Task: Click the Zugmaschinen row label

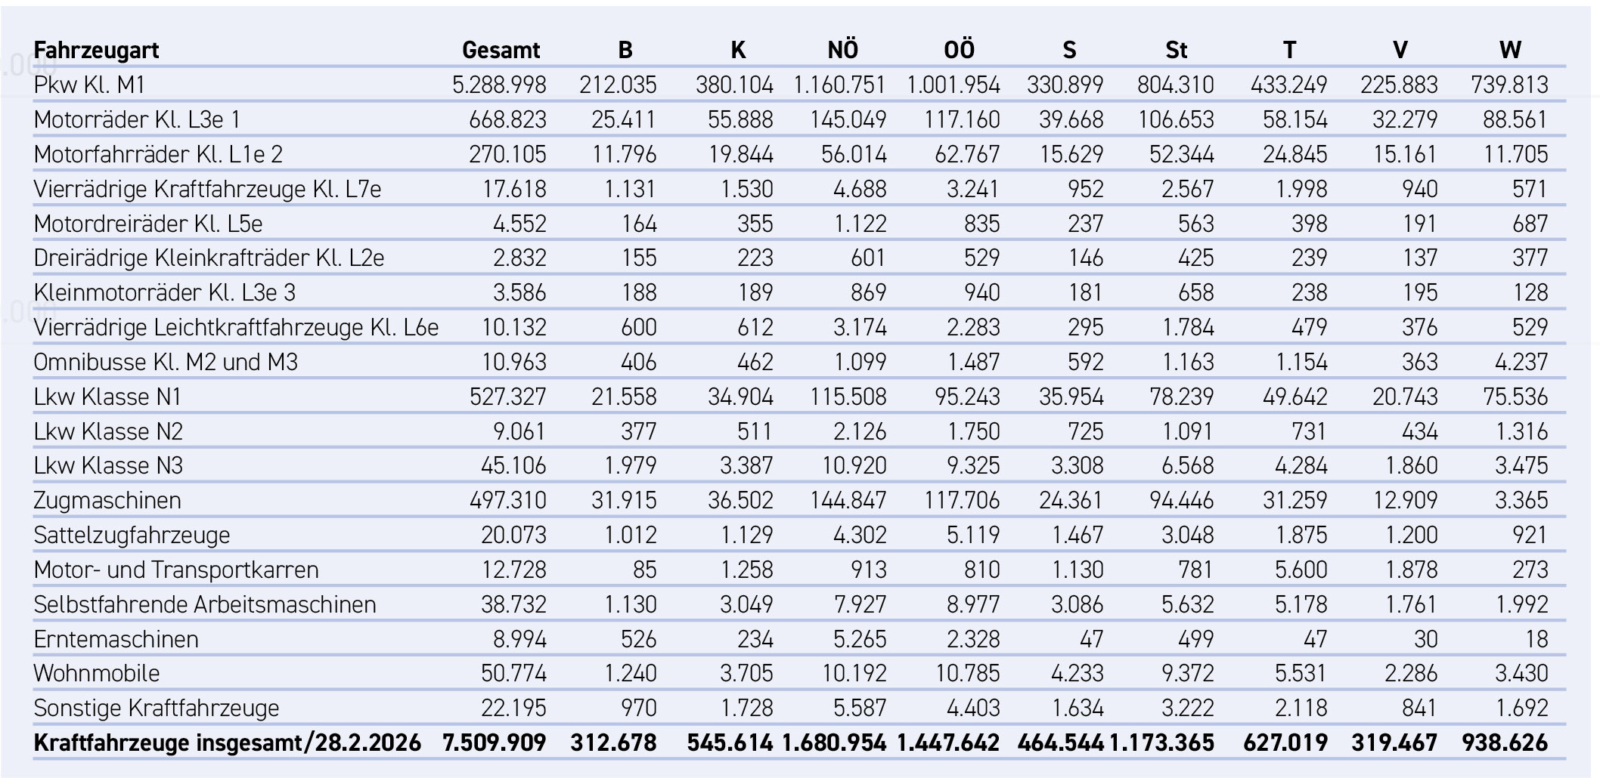Action: click(107, 500)
